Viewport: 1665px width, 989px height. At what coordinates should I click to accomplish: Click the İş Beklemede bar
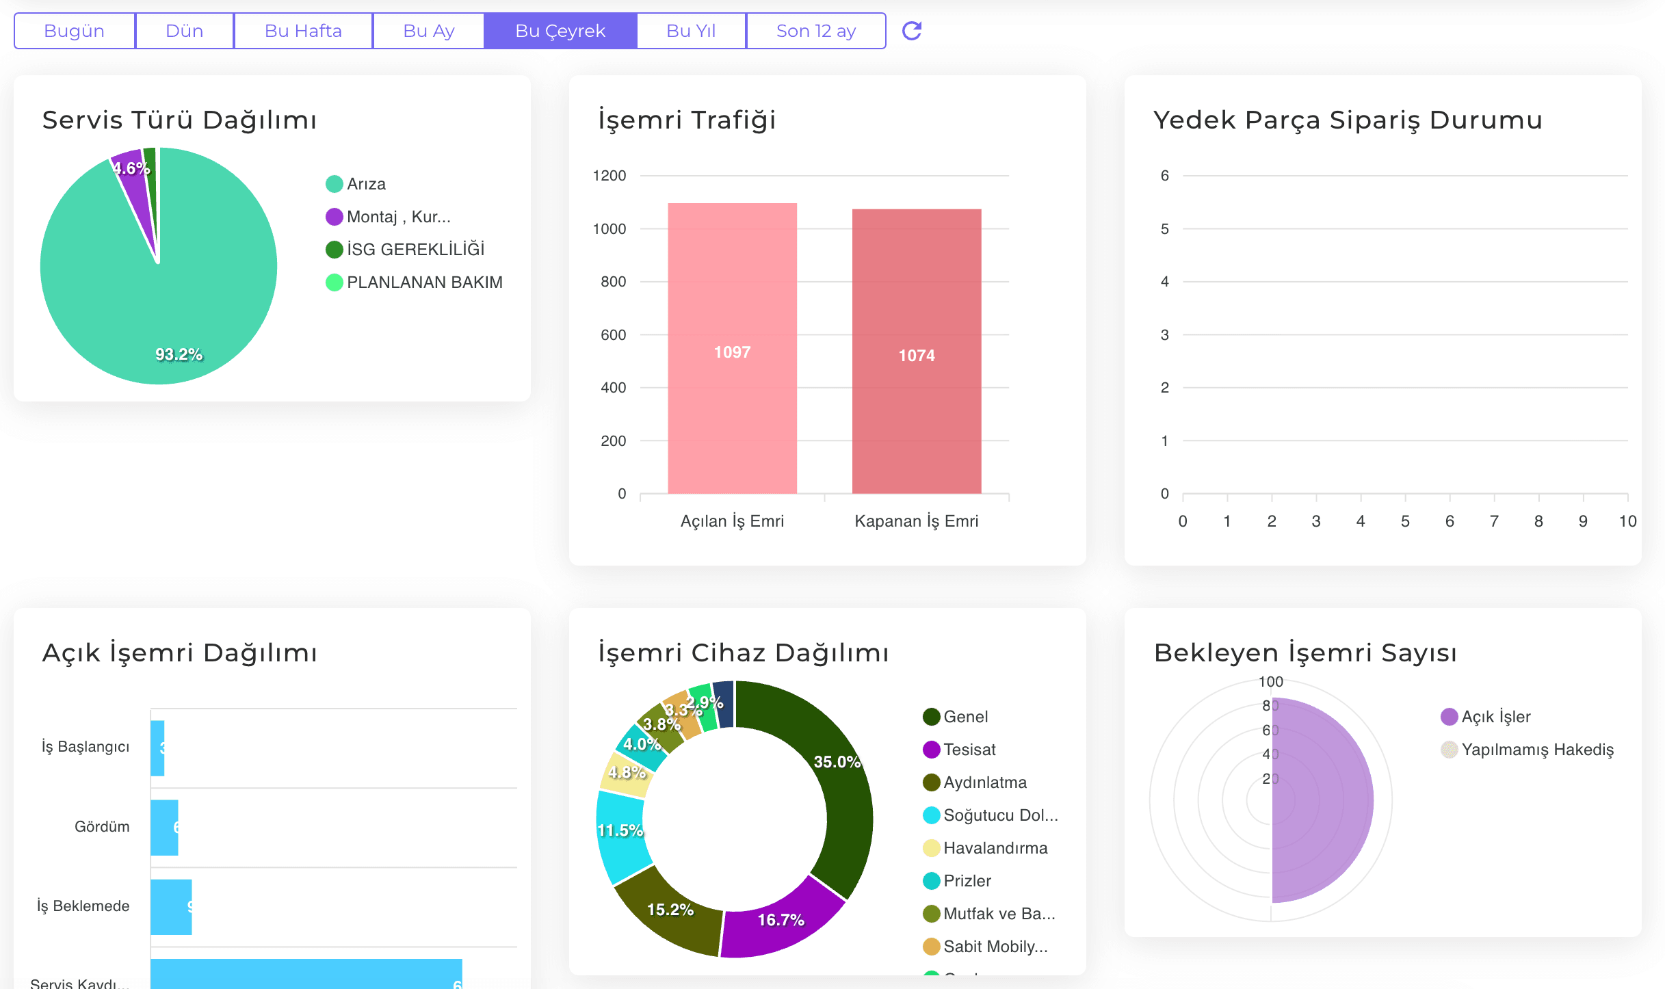pyautogui.click(x=171, y=906)
